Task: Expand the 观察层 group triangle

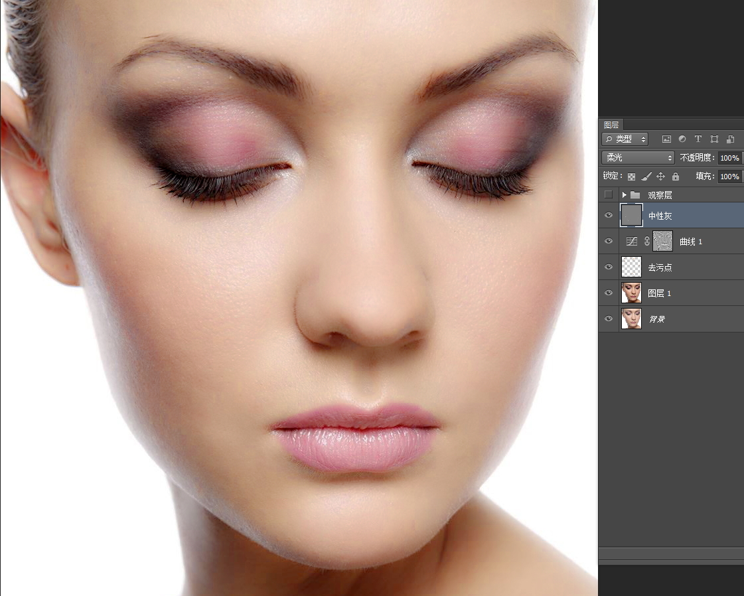Action: click(x=624, y=195)
